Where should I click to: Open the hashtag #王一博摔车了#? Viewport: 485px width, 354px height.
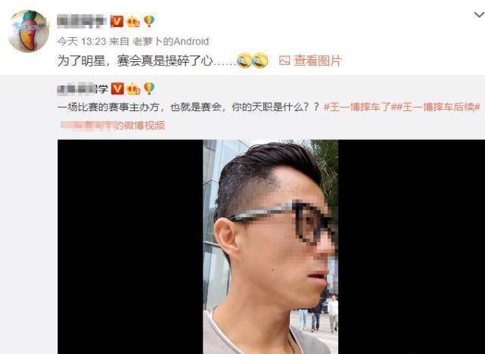point(359,107)
